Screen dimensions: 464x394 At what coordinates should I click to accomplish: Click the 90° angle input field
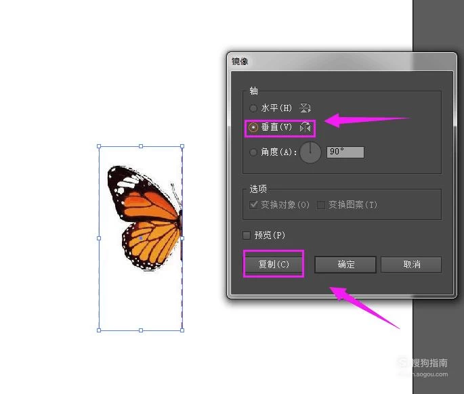click(x=345, y=152)
